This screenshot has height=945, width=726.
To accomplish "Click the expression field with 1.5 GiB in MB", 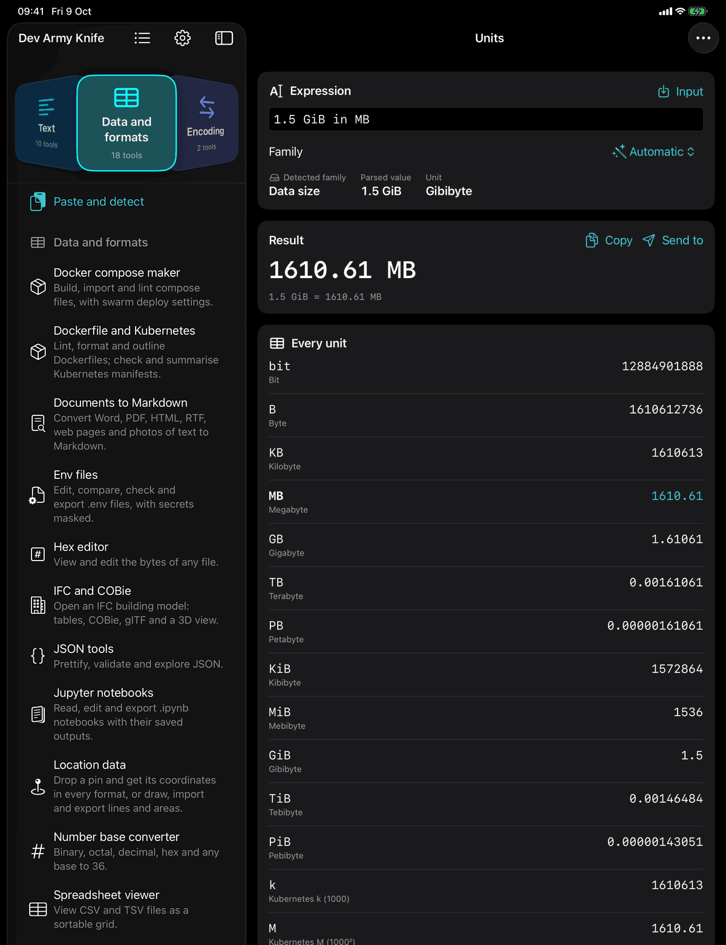I will click(486, 119).
